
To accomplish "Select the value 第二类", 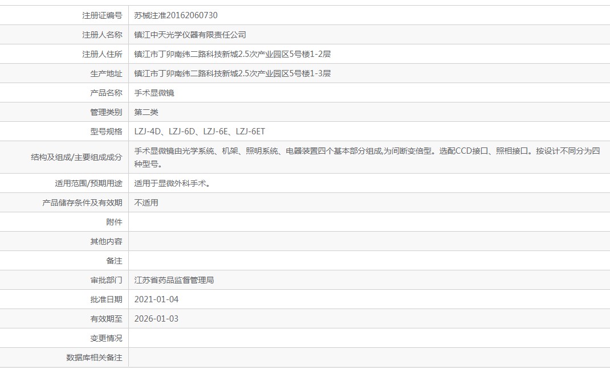I will pyautogui.click(x=147, y=112).
